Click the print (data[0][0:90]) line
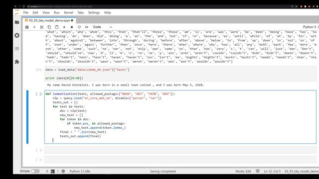Screen dimensions: 319x179 (64, 78)
